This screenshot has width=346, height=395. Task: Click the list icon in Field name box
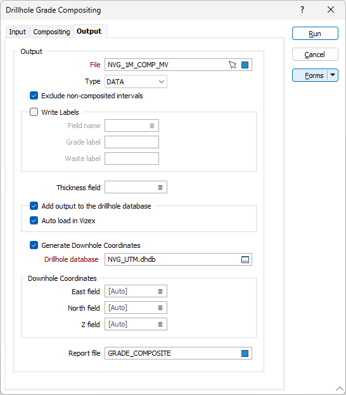(152, 126)
